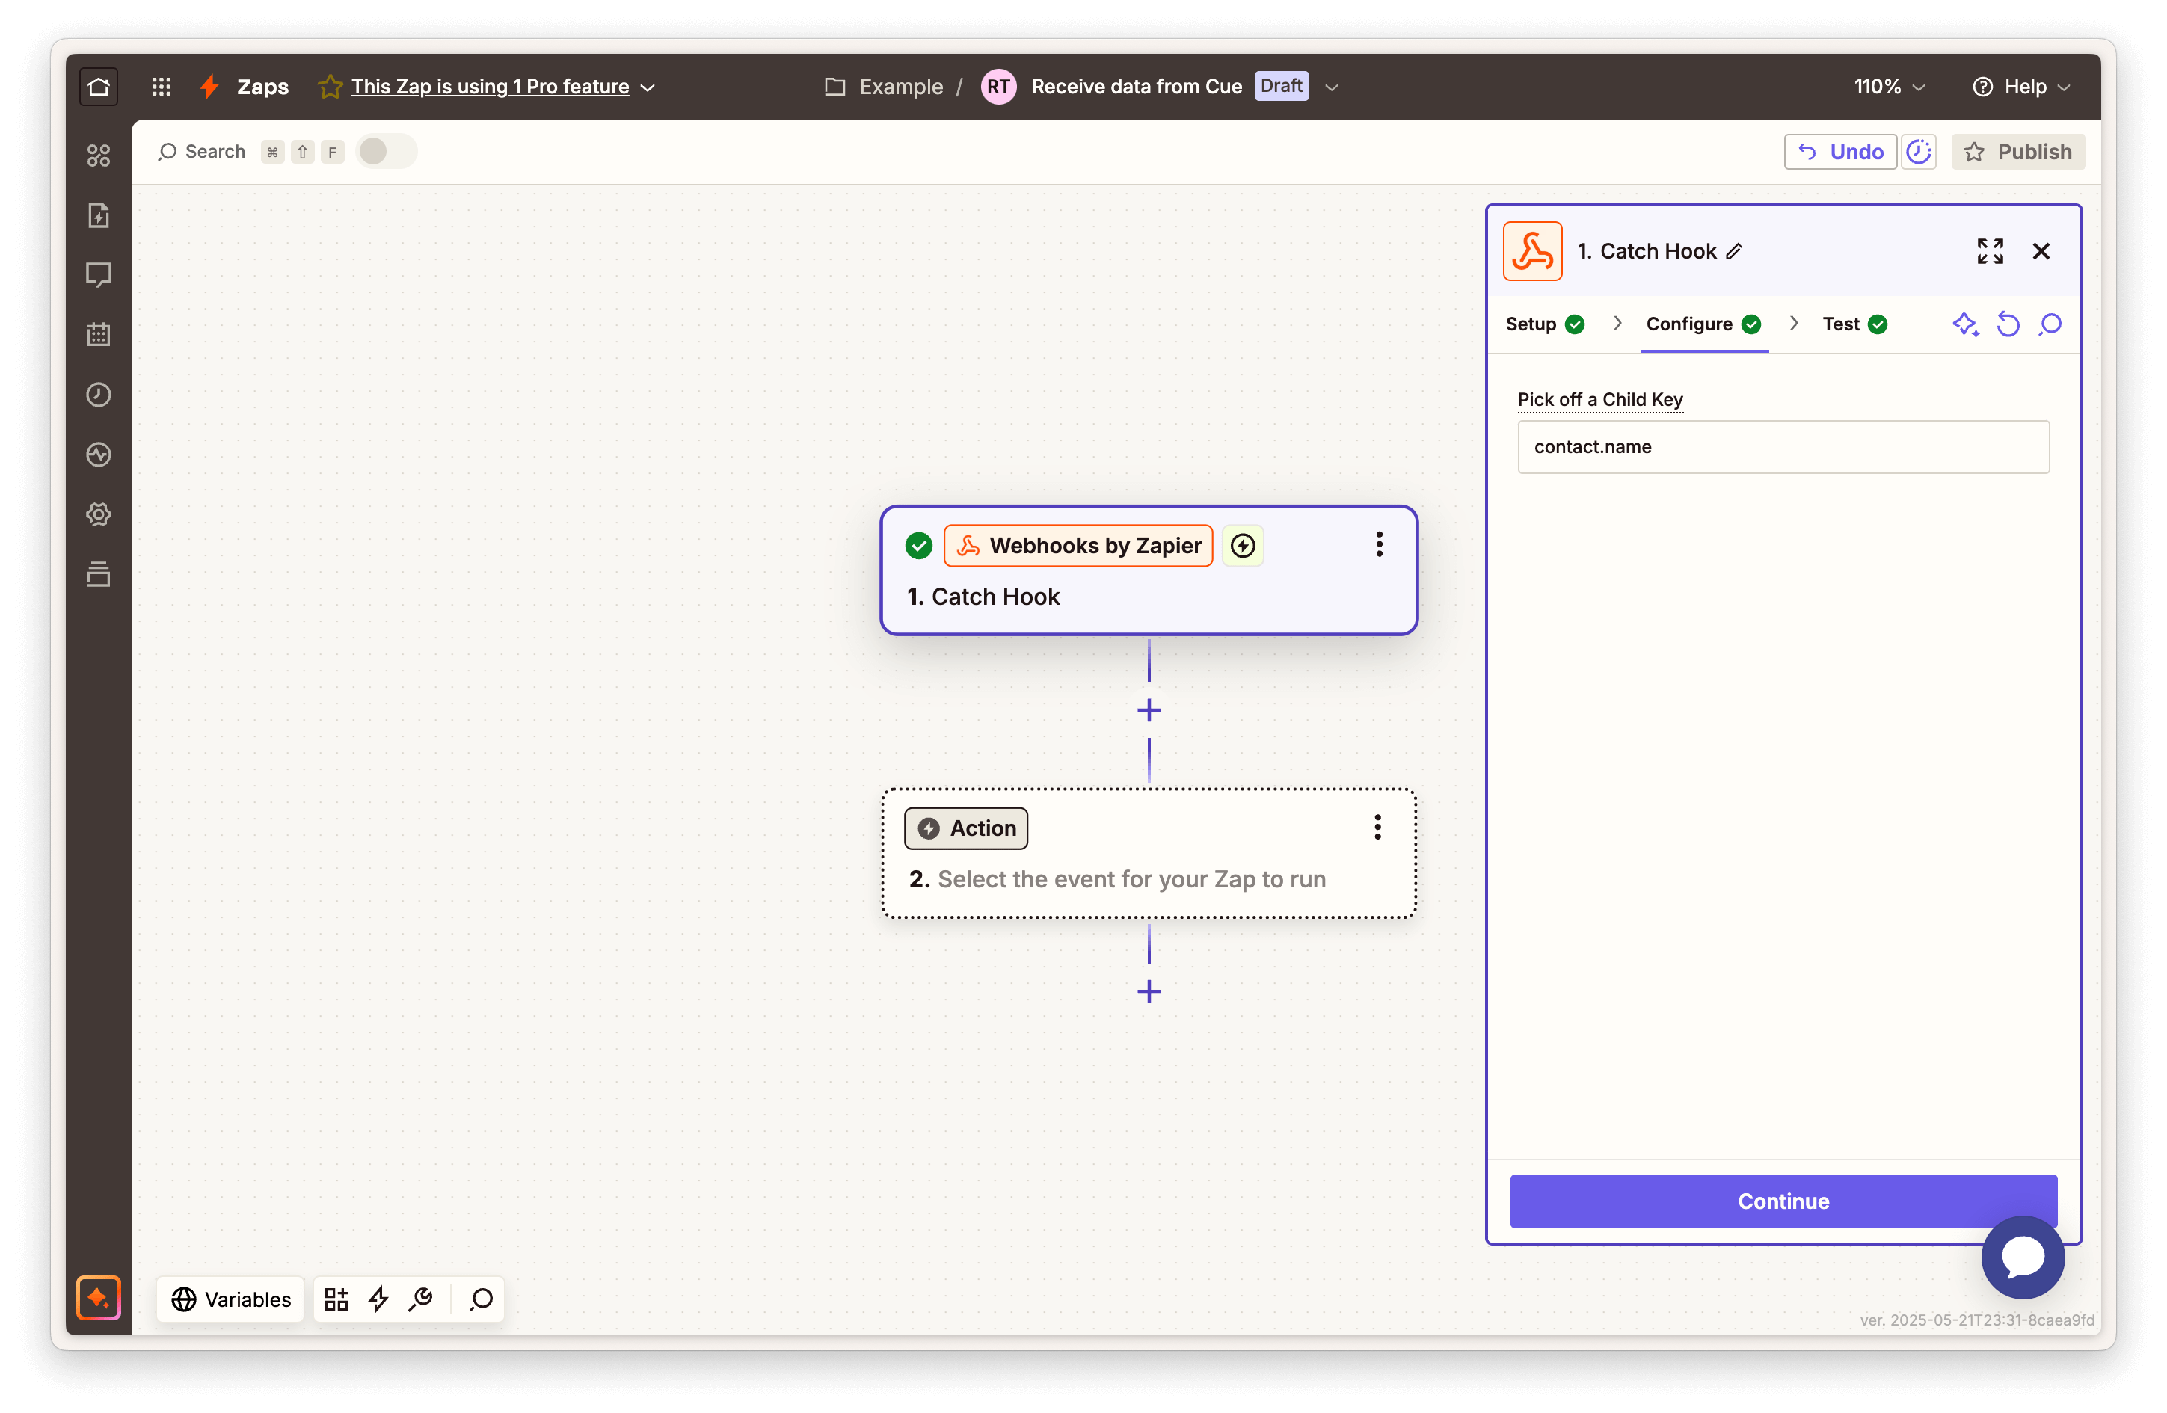Click the refresh fields icon in panel

pos(2008,324)
